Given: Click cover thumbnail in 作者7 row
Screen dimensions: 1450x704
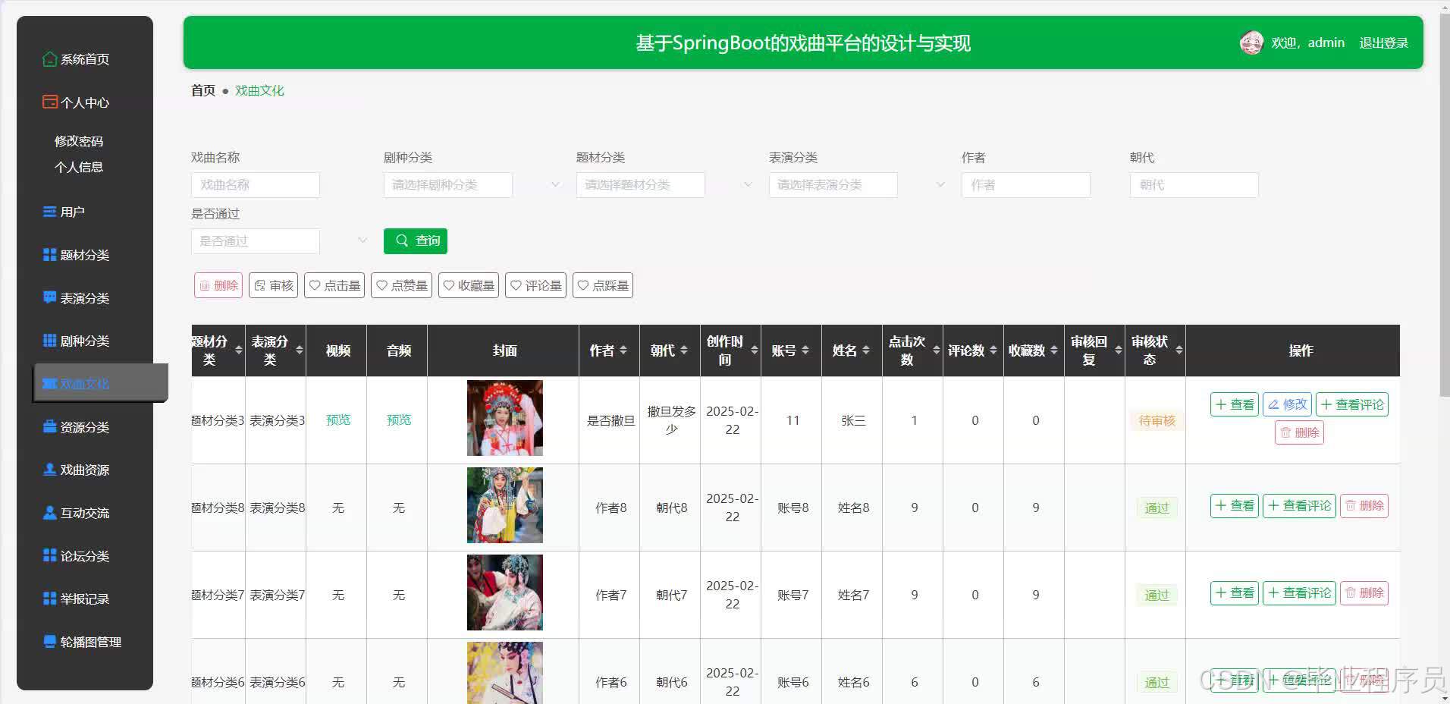Looking at the screenshot, I should [505, 592].
